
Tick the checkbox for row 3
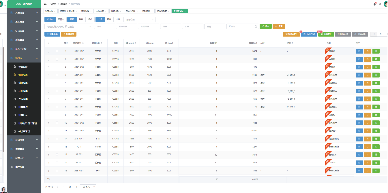57,67
